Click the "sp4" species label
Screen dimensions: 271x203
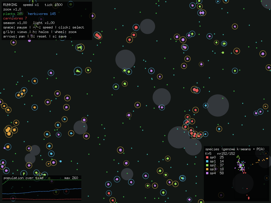pos(213,173)
